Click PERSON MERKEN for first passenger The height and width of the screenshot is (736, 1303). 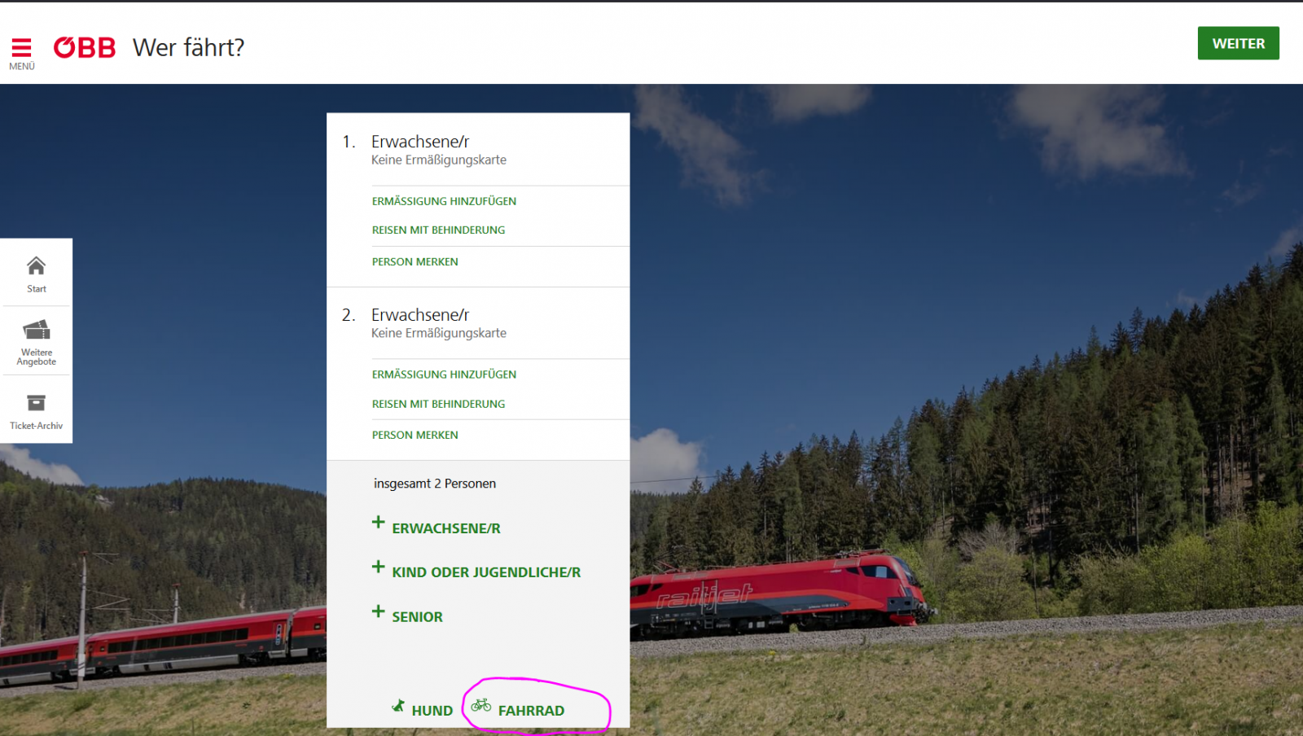415,262
